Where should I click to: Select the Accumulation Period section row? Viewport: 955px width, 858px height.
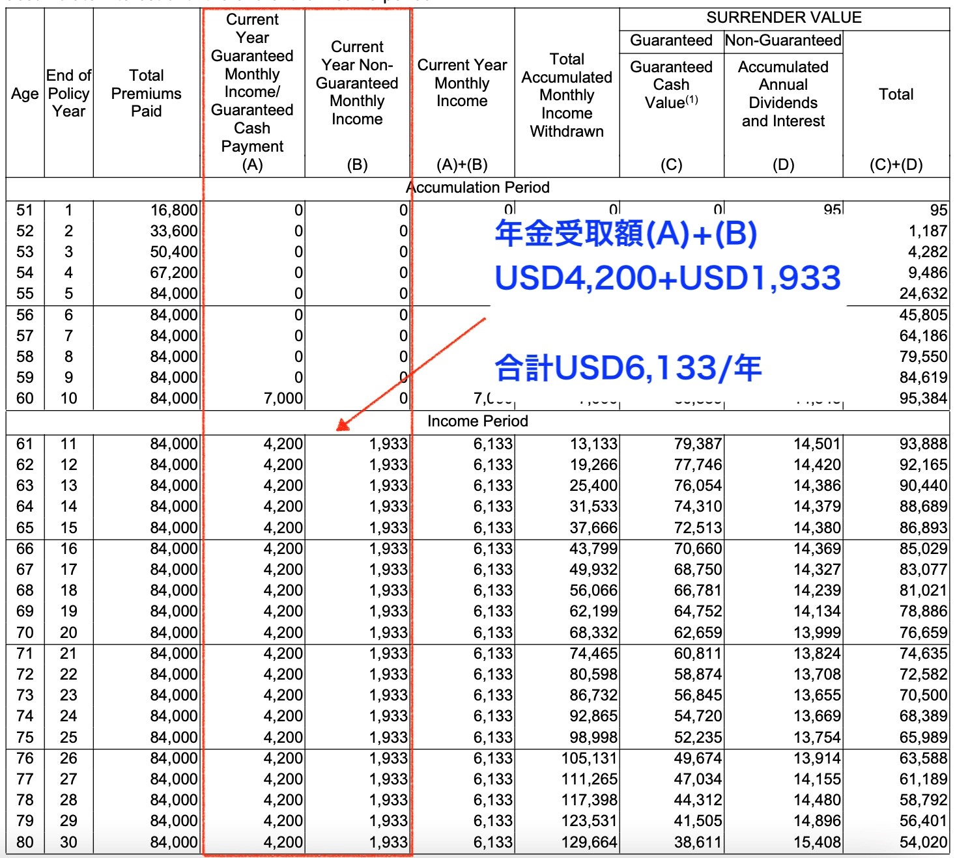[477, 188]
